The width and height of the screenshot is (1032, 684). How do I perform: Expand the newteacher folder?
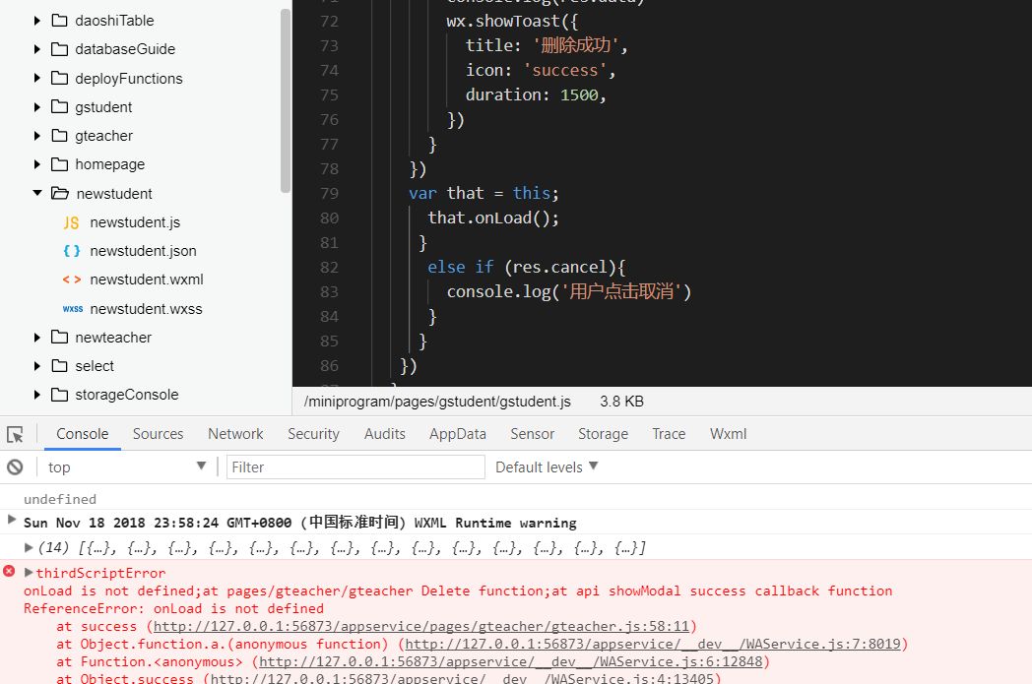36,338
